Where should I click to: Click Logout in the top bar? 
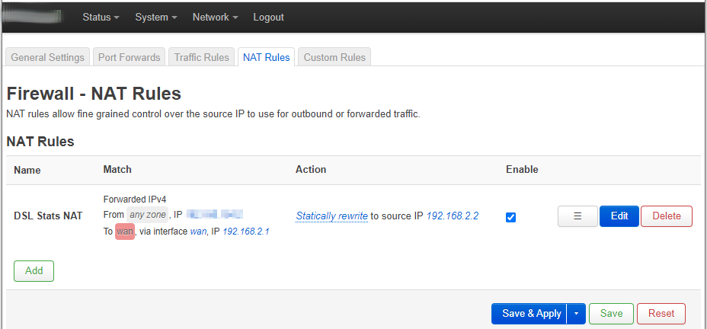tap(268, 17)
